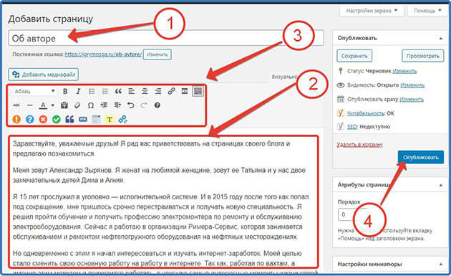
Task: Choose the text color A button
Action: coord(43,105)
